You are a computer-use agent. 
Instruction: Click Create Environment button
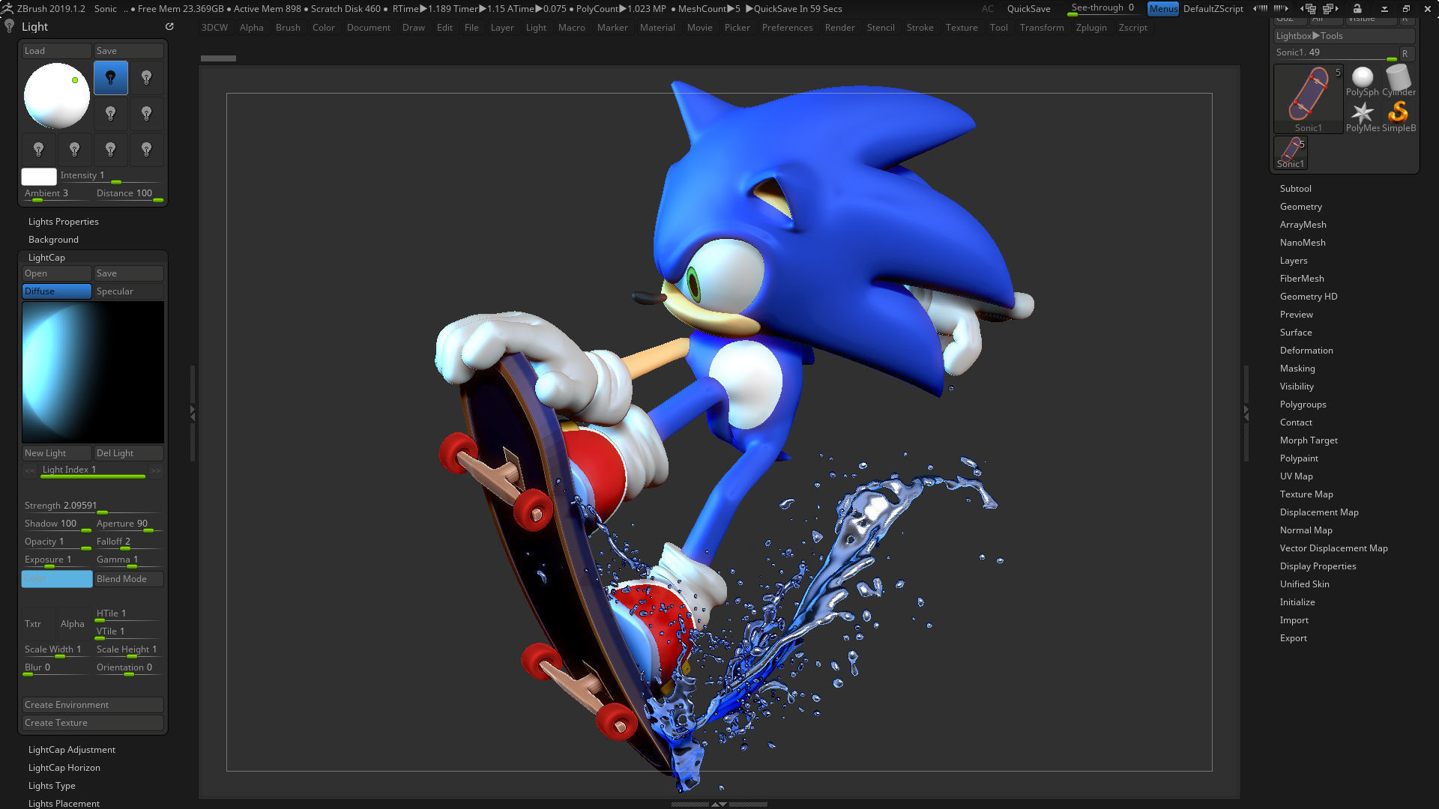point(93,705)
